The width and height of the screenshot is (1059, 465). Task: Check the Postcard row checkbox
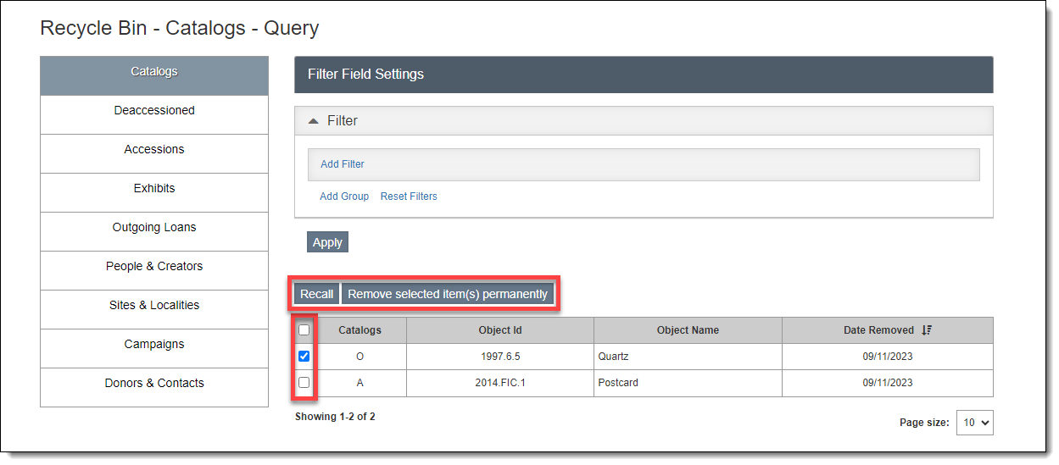tap(304, 383)
